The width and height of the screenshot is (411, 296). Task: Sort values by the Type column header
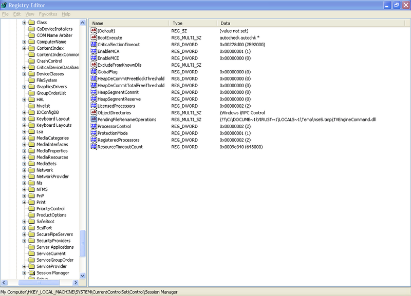point(193,23)
